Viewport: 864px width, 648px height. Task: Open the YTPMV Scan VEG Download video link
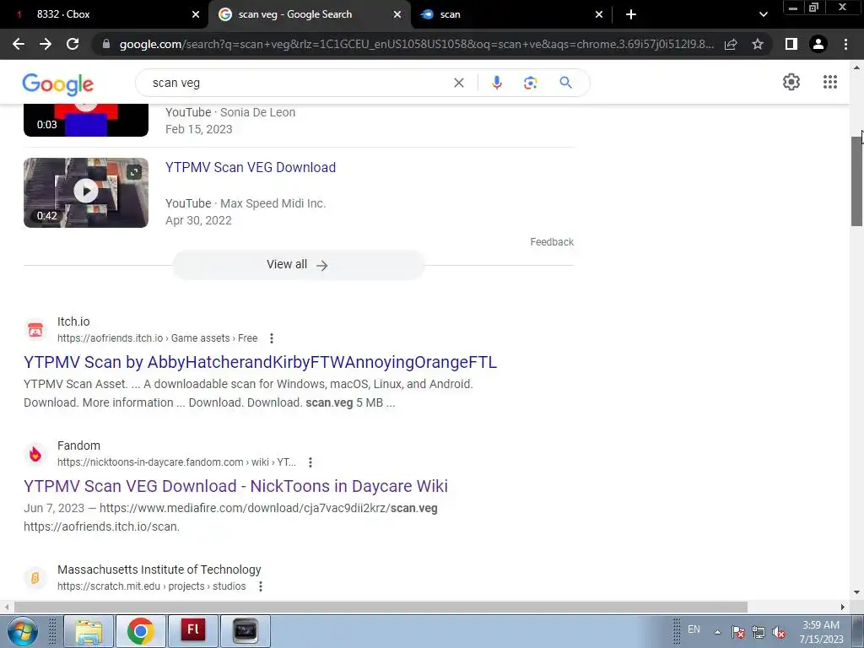pyautogui.click(x=250, y=168)
